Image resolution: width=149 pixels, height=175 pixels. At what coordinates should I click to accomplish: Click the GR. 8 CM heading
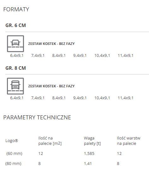pyautogui.click(x=15, y=68)
